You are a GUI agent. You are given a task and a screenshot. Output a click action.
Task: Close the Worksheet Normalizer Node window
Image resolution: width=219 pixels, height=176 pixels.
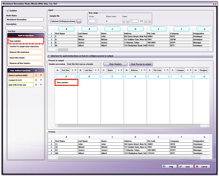click(215, 4)
